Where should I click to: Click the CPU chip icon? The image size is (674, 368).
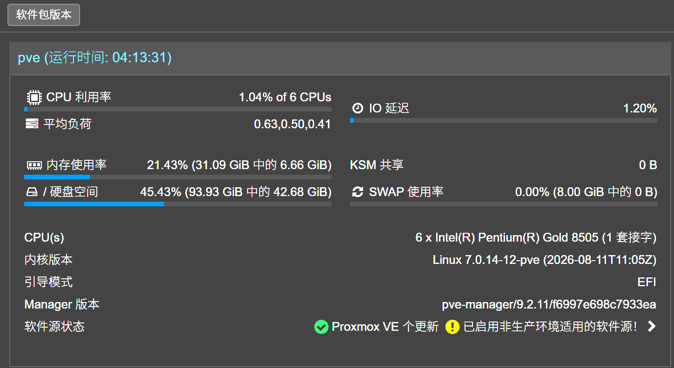click(x=34, y=98)
